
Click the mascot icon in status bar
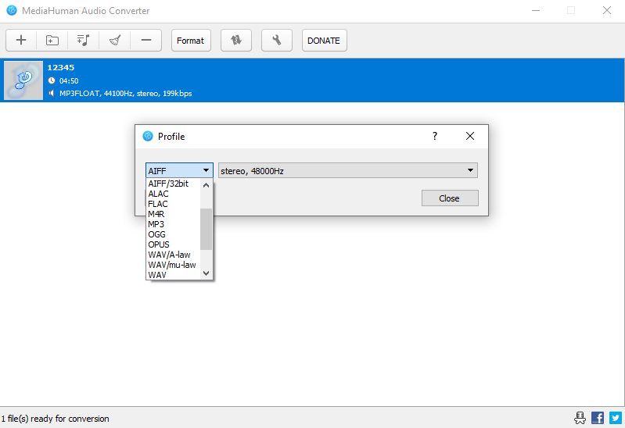point(580,418)
